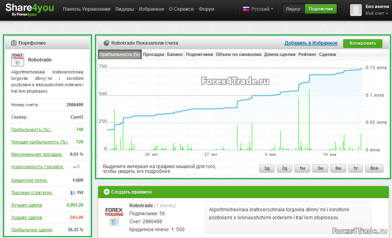Click the 20. окт date on chart

151,155
